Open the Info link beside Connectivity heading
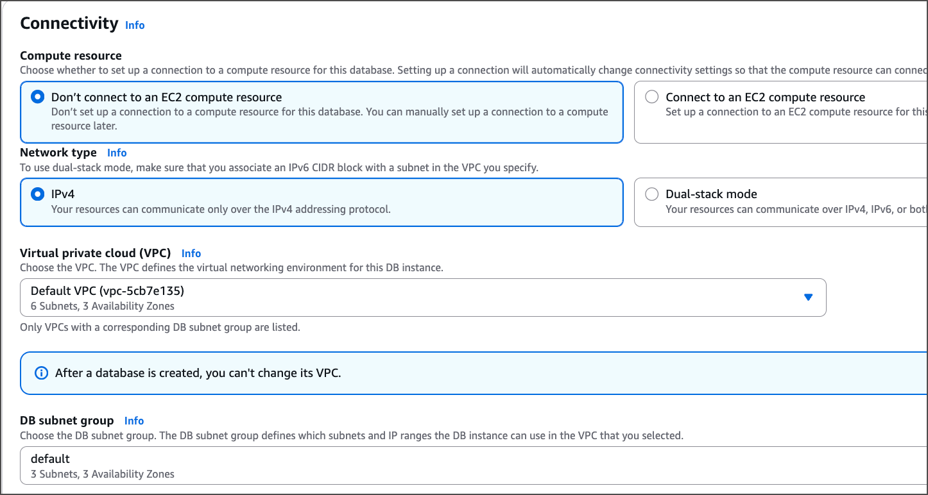Viewport: 928px width, 495px height. pyautogui.click(x=135, y=25)
